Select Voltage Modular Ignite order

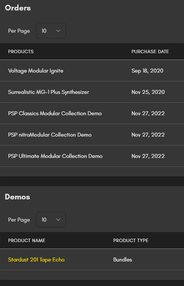(x=36, y=71)
